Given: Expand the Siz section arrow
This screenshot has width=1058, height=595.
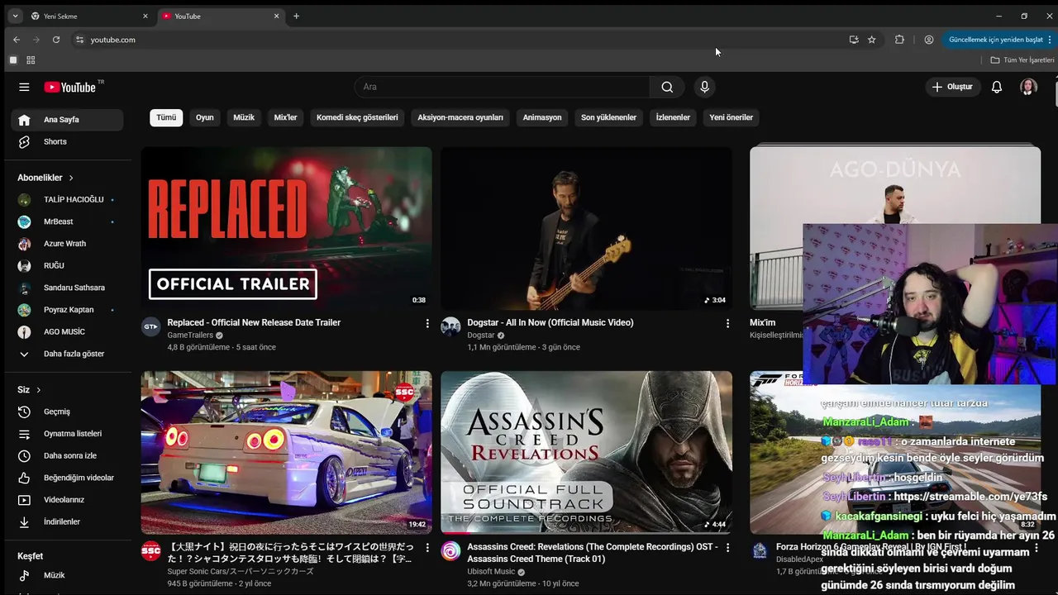Looking at the screenshot, I should [38, 390].
